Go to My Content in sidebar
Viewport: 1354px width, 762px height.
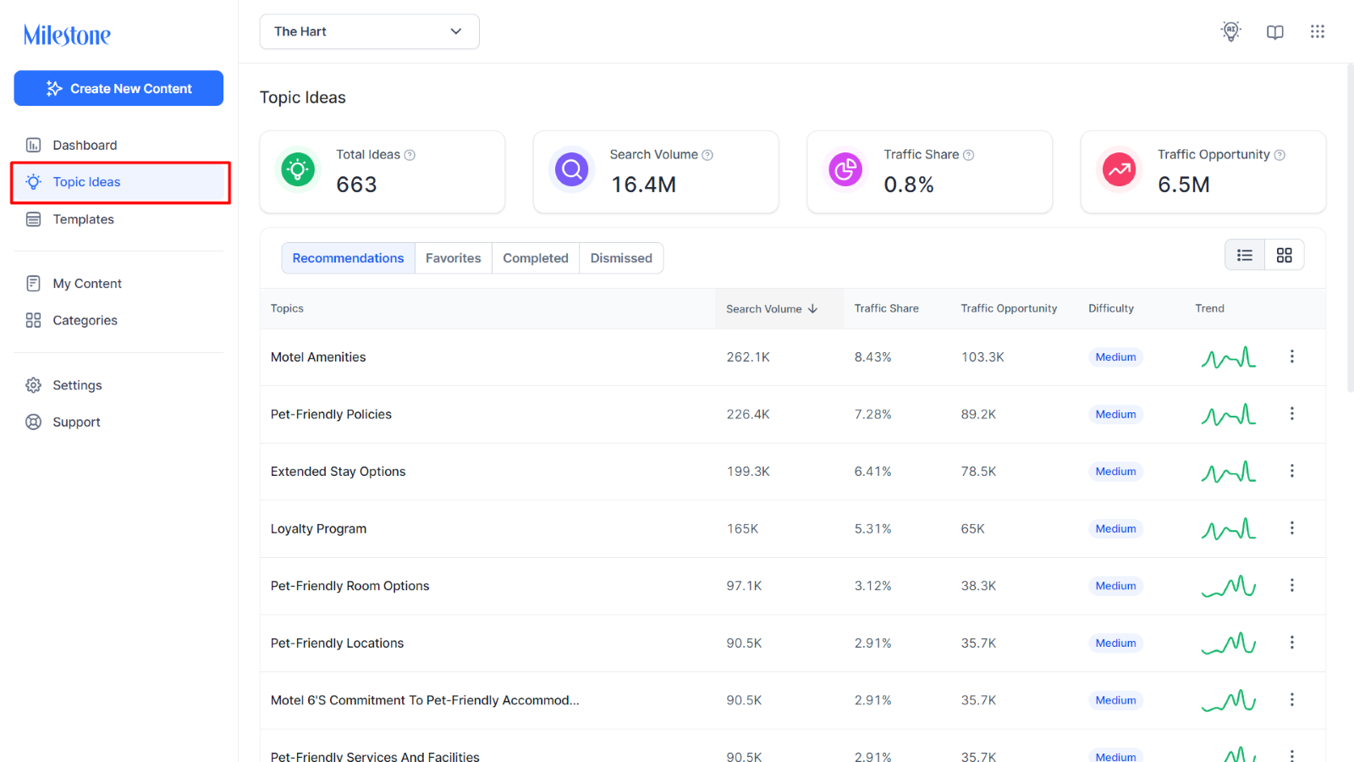(x=87, y=284)
